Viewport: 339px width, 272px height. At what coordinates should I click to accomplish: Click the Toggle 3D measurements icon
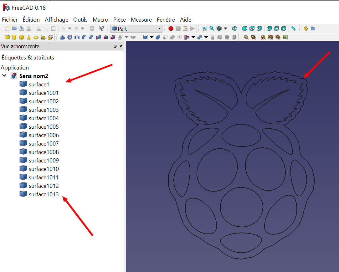(278, 38)
